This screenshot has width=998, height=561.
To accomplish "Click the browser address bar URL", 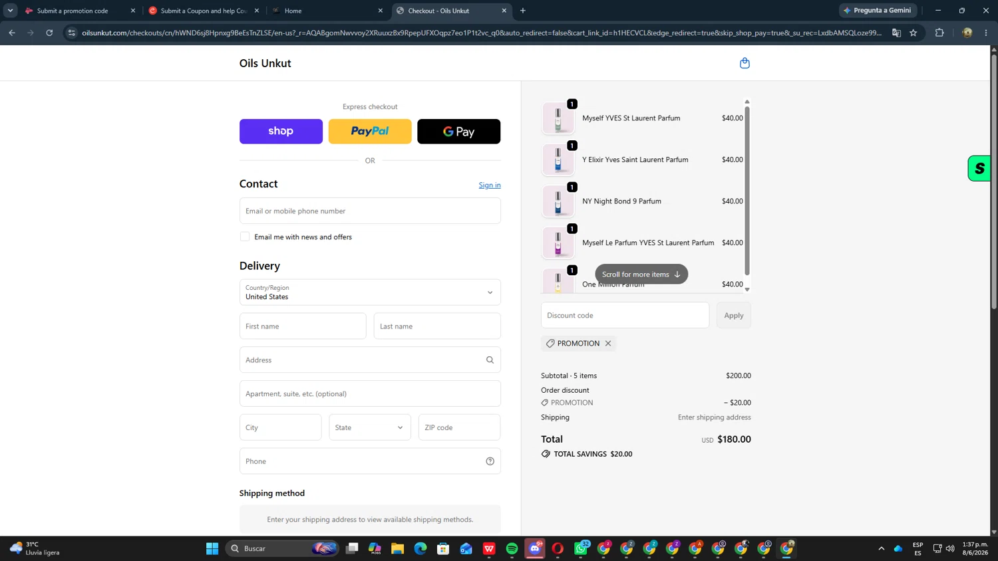I will pos(482,33).
